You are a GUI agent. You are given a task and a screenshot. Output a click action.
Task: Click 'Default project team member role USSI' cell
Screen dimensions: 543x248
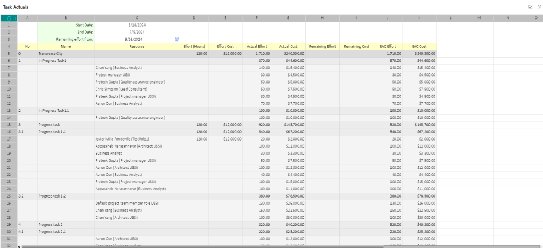pyautogui.click(x=137, y=203)
